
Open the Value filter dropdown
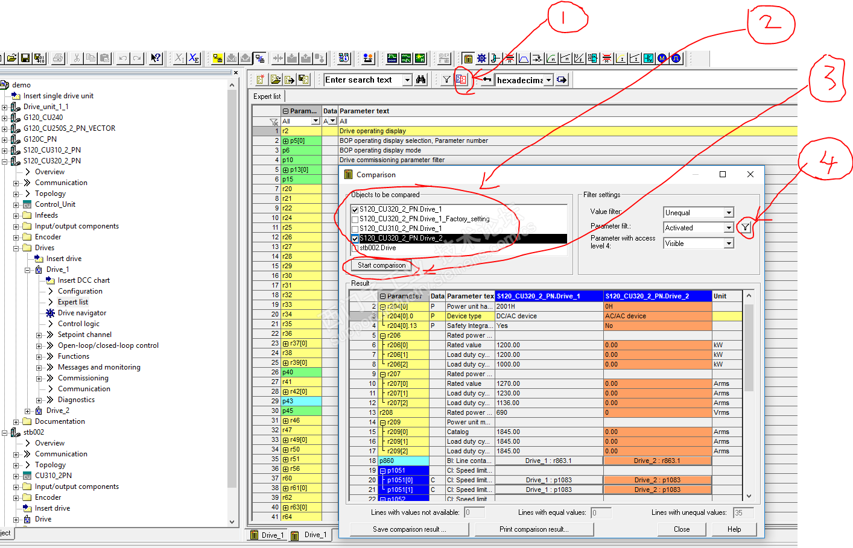pyautogui.click(x=729, y=213)
